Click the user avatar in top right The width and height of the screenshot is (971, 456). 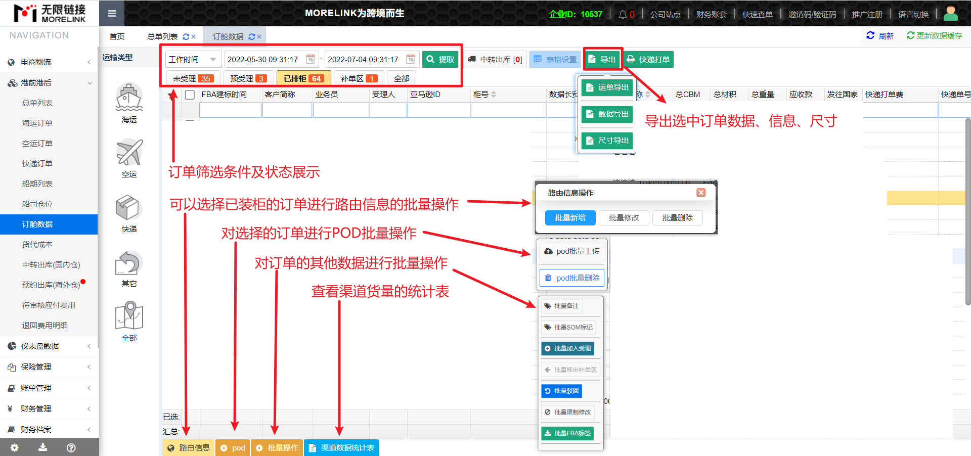pyautogui.click(x=950, y=14)
